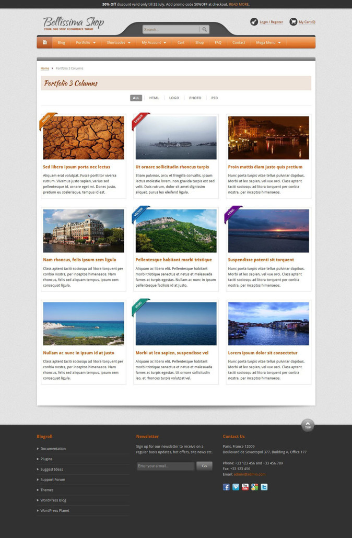The width and height of the screenshot is (352, 538).
Task: Open the Cart menu item
Action: click(181, 42)
